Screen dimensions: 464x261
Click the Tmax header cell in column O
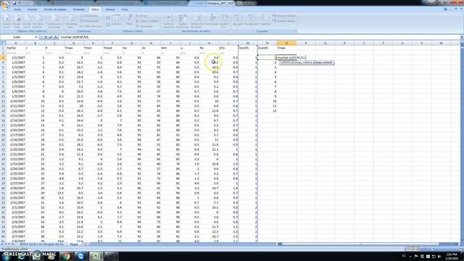click(286, 48)
